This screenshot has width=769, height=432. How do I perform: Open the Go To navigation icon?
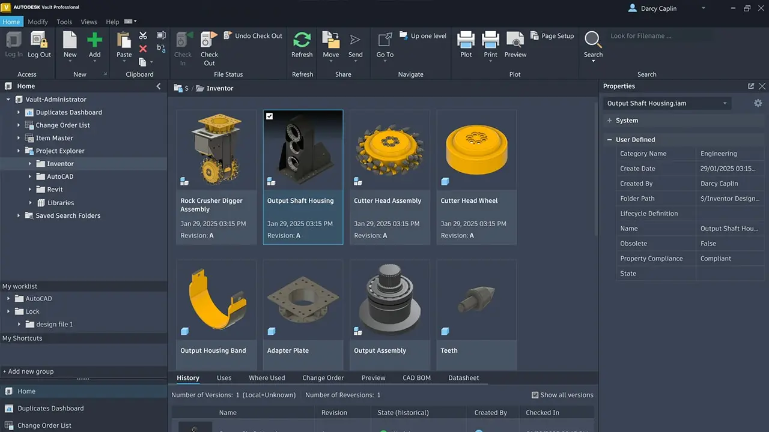[384, 40]
